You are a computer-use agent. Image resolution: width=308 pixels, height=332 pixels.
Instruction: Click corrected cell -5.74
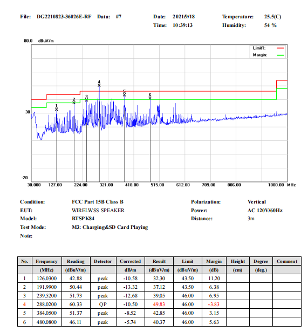(131, 322)
